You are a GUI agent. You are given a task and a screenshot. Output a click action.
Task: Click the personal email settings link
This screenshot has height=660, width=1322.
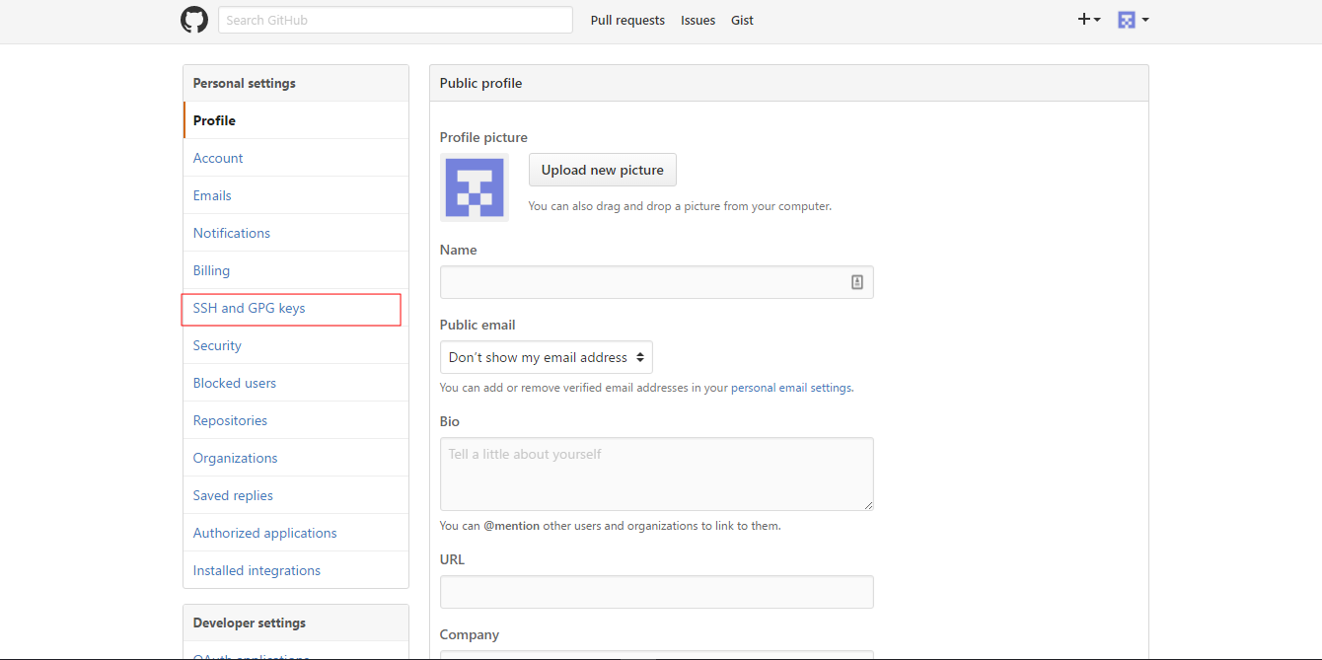pyautogui.click(x=791, y=388)
